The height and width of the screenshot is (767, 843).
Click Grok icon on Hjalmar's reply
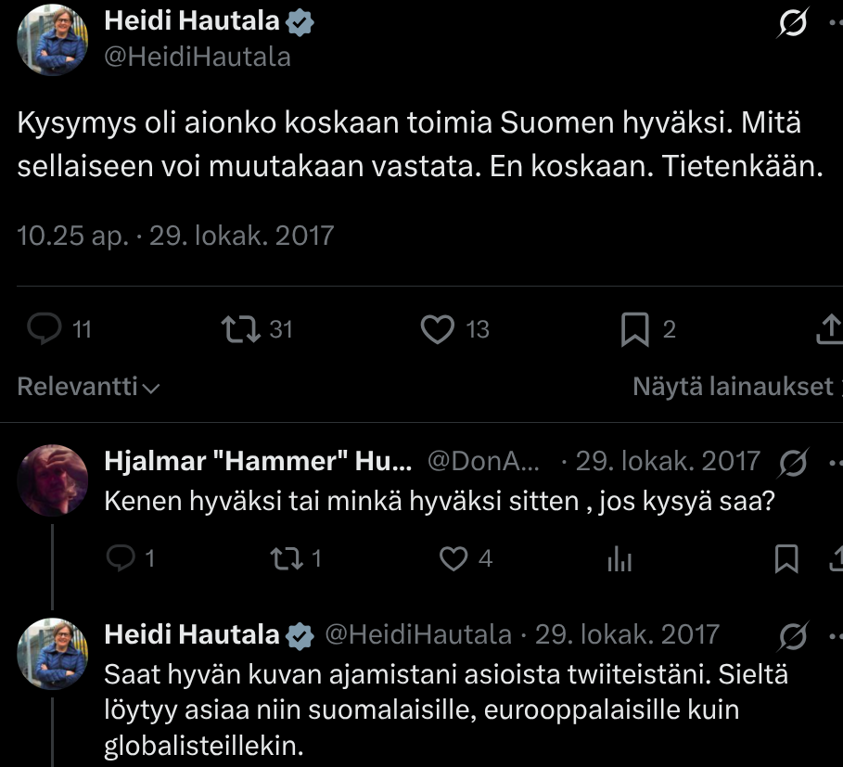click(x=793, y=461)
